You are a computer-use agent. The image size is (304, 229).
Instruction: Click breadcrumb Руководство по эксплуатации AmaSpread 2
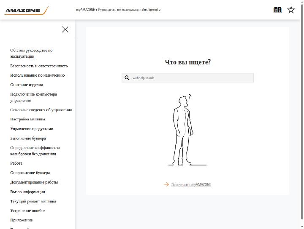point(129,10)
